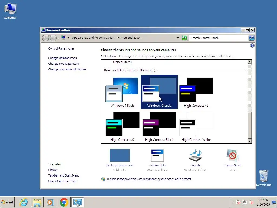The height and width of the screenshot is (208, 277).
Task: Open Troubleshoot transparency and Aero effects link
Action: point(149,179)
